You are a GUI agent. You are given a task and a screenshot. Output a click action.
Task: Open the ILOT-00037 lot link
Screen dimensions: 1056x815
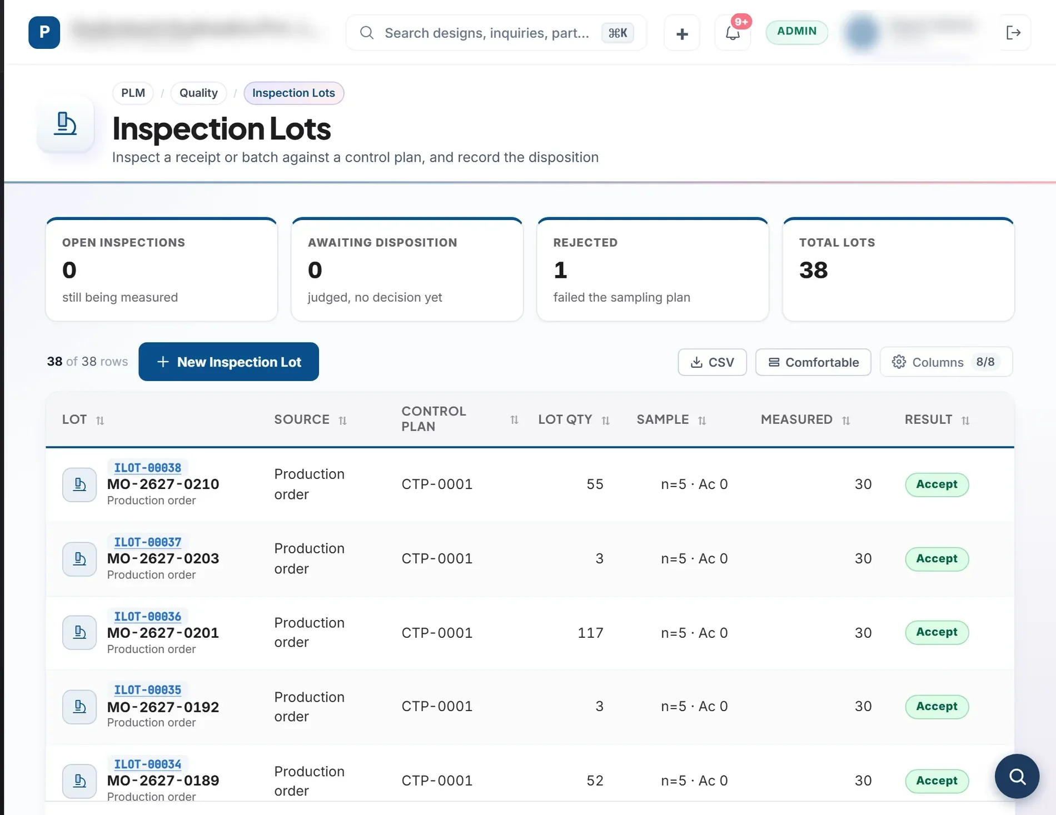pos(148,542)
